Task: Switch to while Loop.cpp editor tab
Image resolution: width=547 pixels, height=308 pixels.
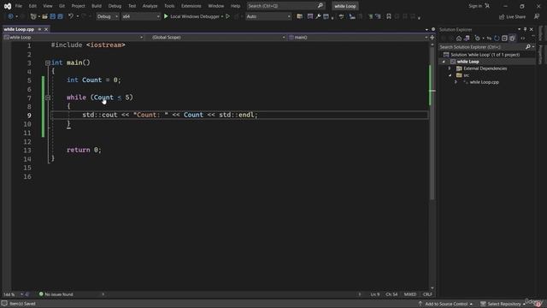Action: click(x=19, y=29)
